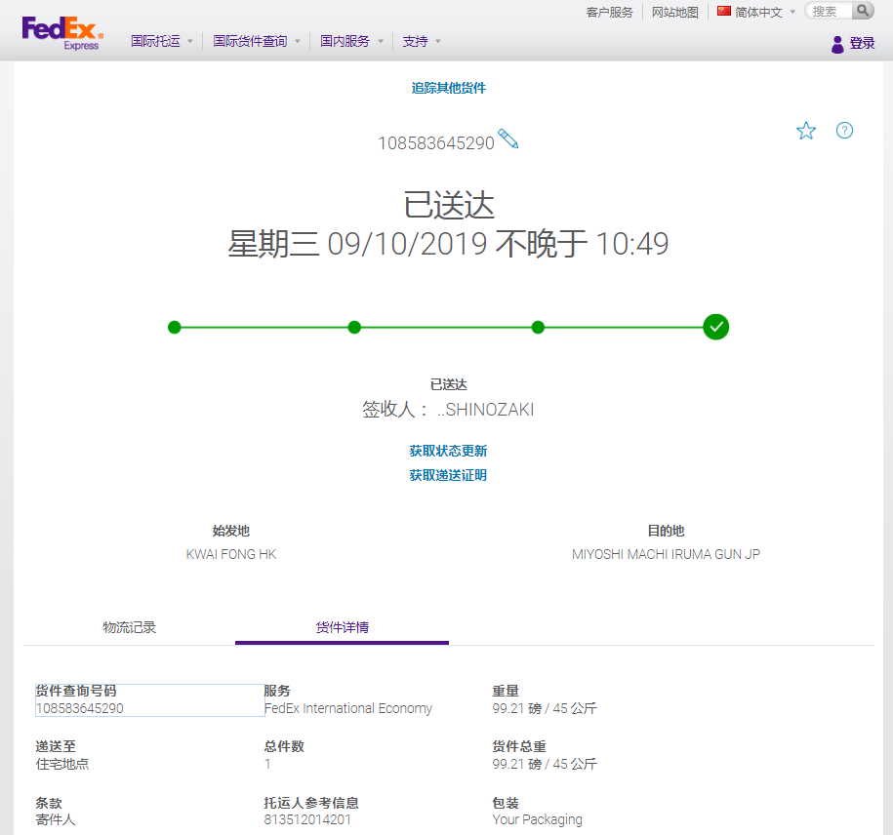The image size is (893, 835).
Task: Click the search magnifier icon
Action: [x=863, y=11]
